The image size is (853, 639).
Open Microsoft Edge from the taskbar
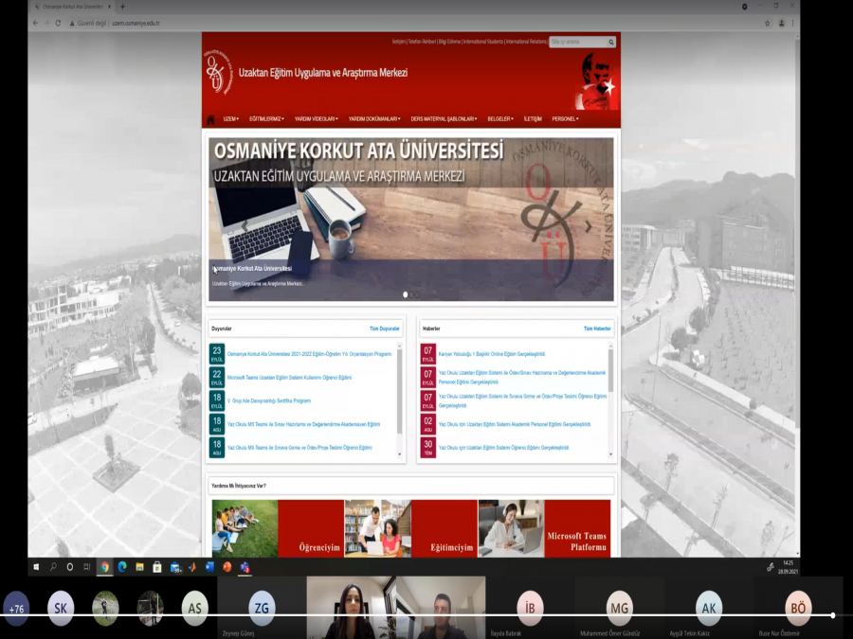point(122,567)
